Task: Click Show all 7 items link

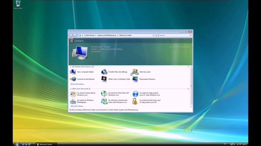Action: tap(77, 106)
